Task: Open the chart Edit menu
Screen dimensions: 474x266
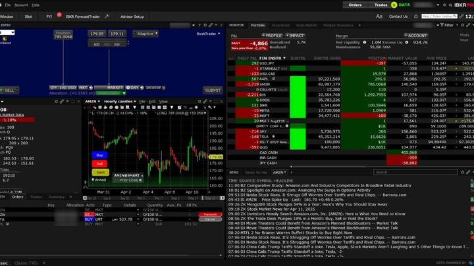Action: click(x=152, y=102)
